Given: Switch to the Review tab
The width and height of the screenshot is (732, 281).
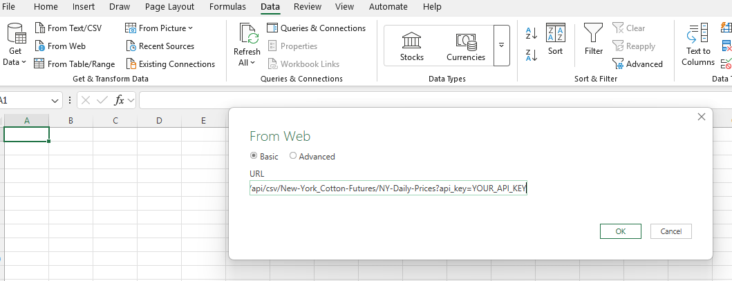Looking at the screenshot, I should pos(307,6).
